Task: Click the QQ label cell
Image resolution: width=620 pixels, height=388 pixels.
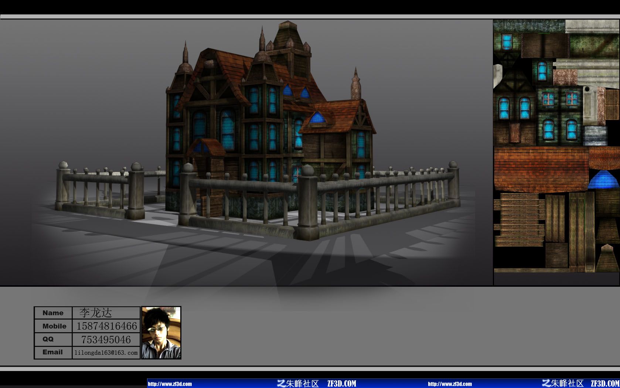Action: click(x=53, y=339)
